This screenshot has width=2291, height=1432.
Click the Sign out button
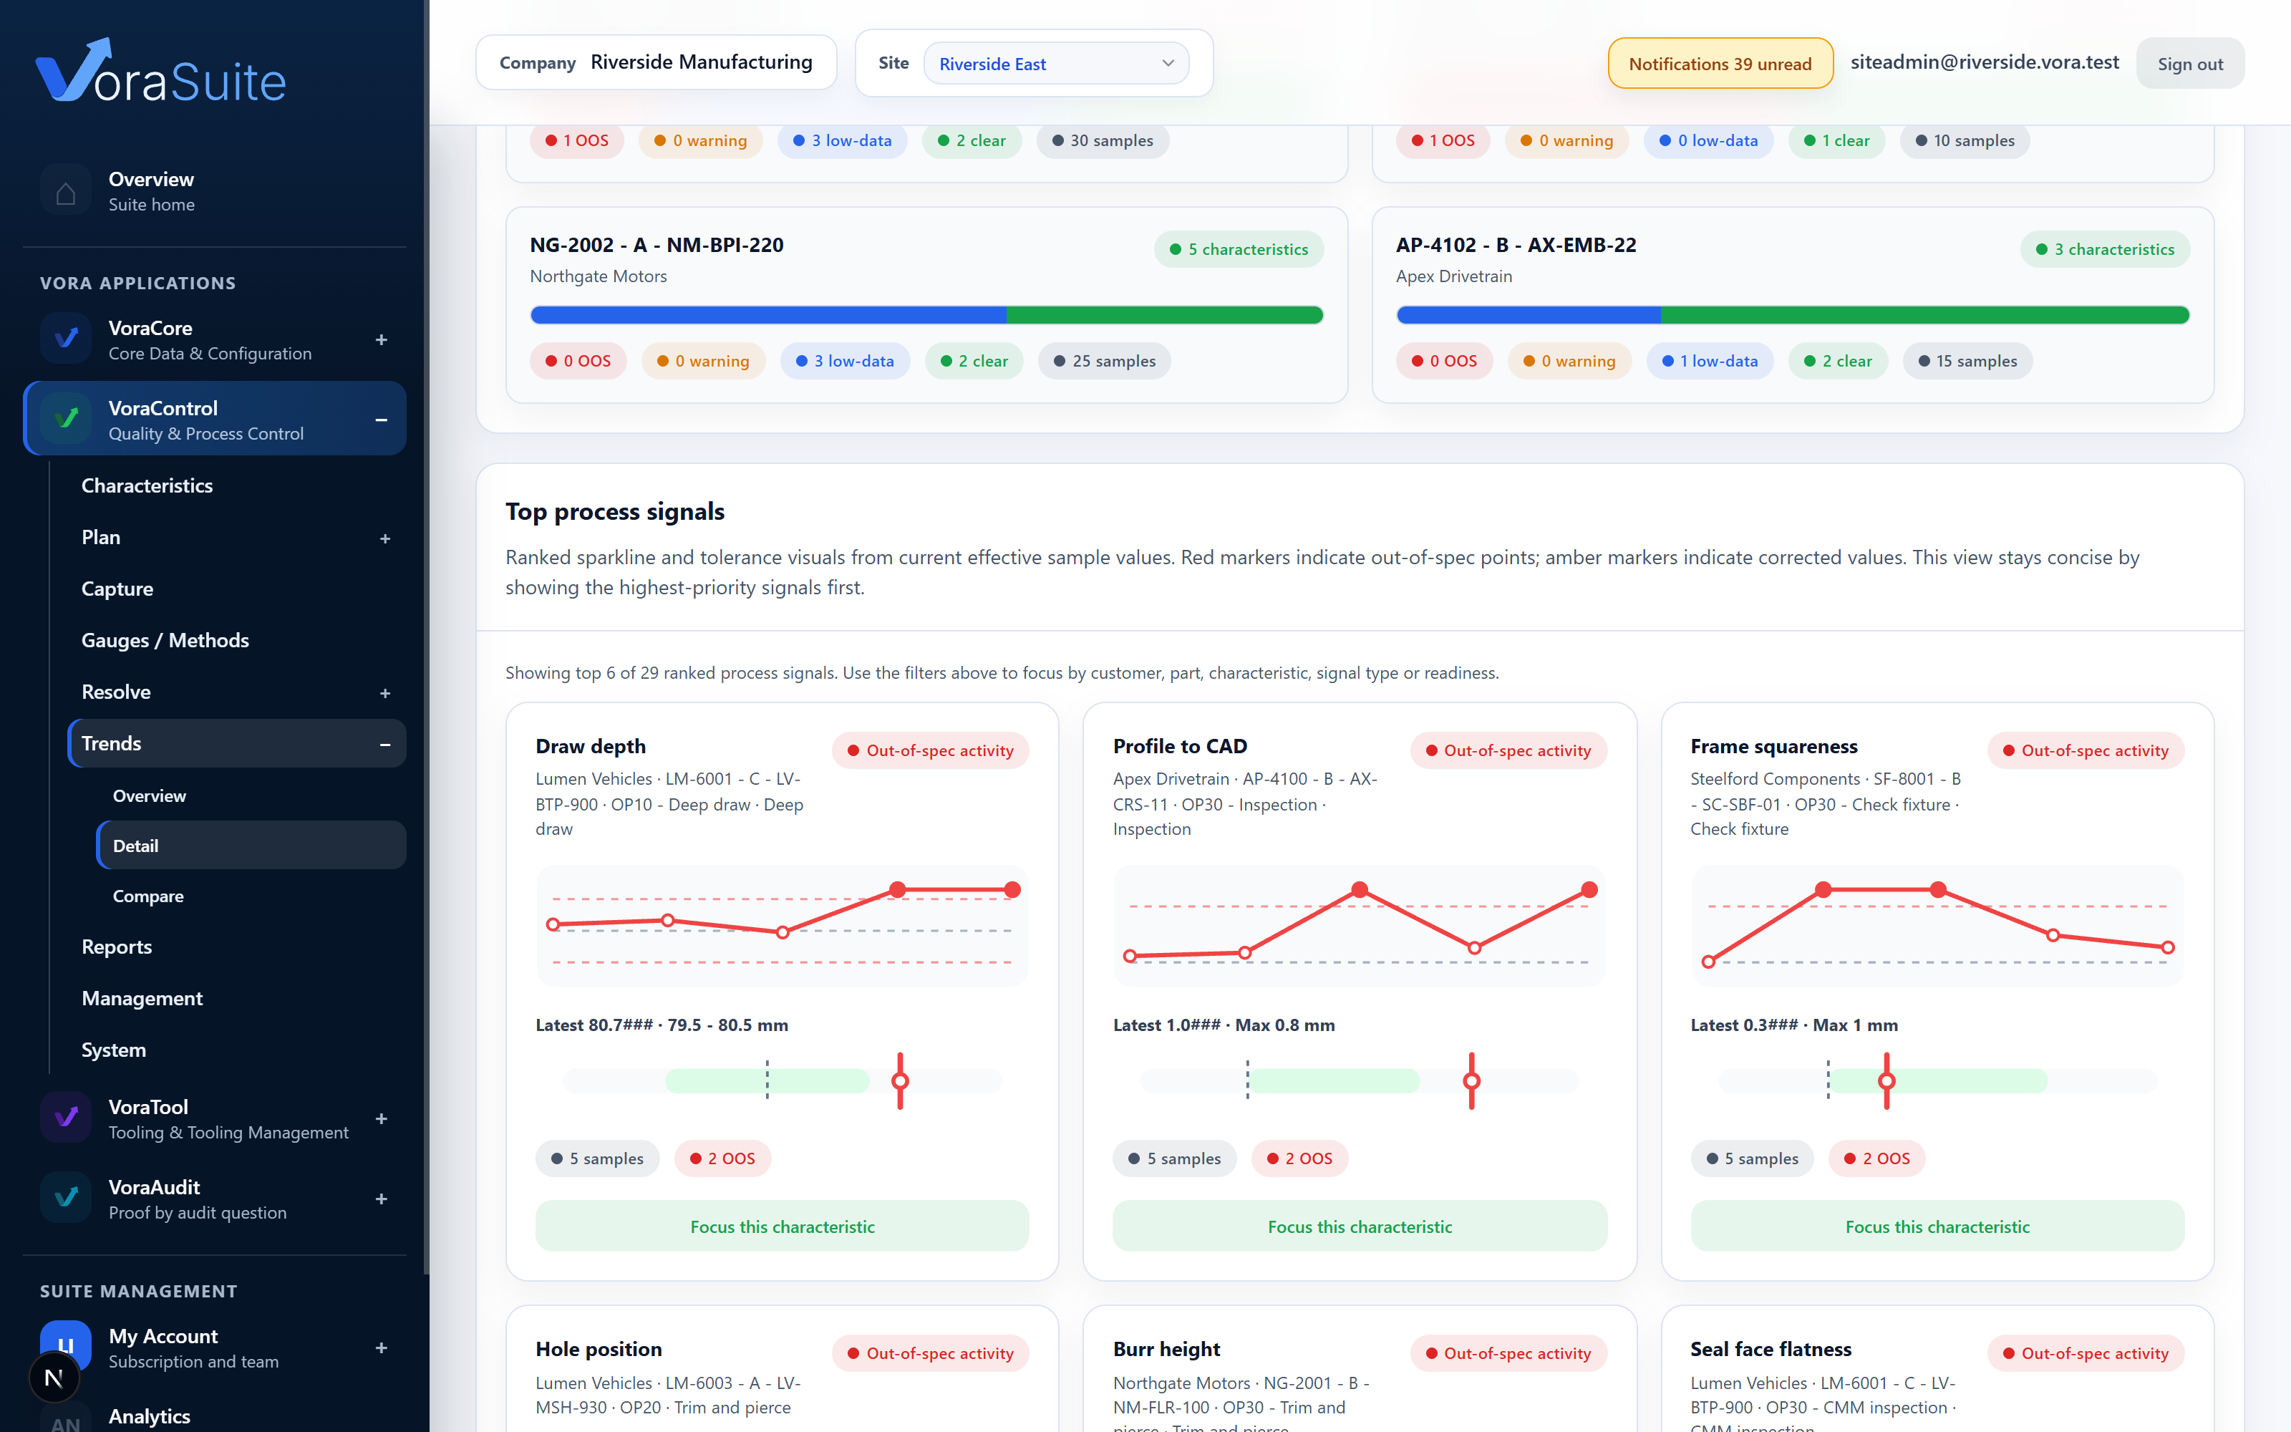pos(2190,64)
